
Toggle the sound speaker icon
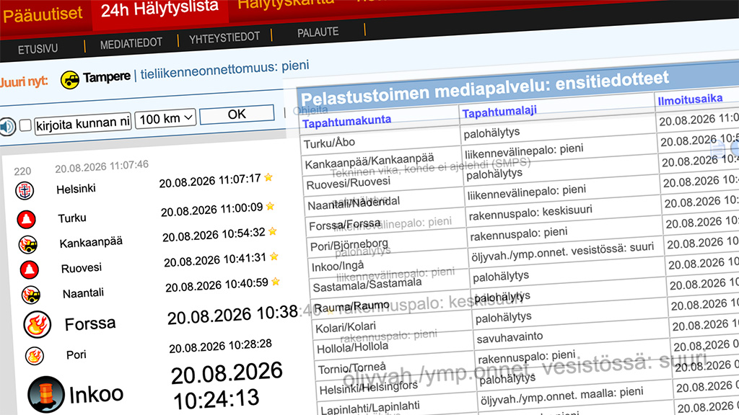point(7,127)
